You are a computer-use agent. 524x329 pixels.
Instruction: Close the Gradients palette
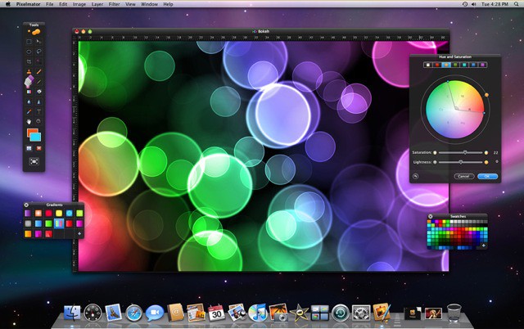[27, 204]
